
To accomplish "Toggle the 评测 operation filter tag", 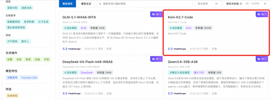I will 46,59.
